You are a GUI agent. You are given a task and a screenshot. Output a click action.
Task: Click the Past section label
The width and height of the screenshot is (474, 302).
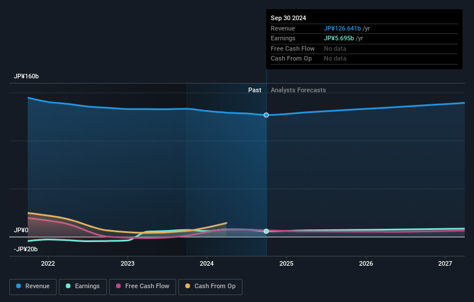point(255,90)
